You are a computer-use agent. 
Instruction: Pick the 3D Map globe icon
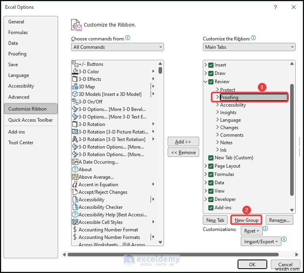[x=75, y=86]
